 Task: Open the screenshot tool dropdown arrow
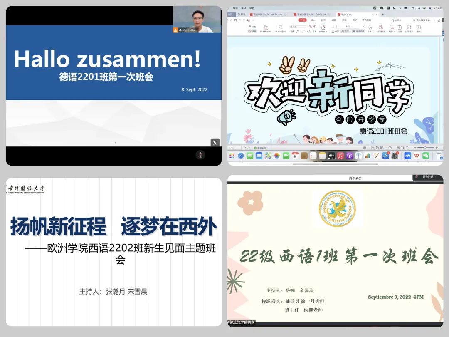tap(394, 31)
